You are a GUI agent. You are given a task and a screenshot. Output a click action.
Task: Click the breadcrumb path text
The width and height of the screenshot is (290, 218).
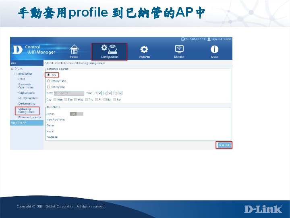pos(75,63)
